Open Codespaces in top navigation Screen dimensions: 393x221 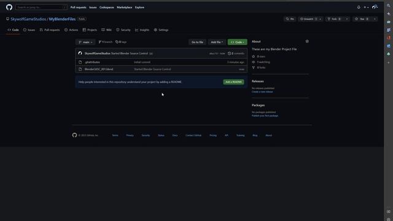(x=106, y=7)
